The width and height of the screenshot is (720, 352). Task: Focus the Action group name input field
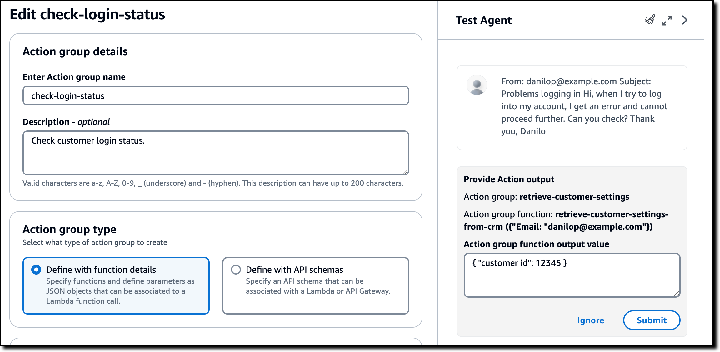[216, 95]
